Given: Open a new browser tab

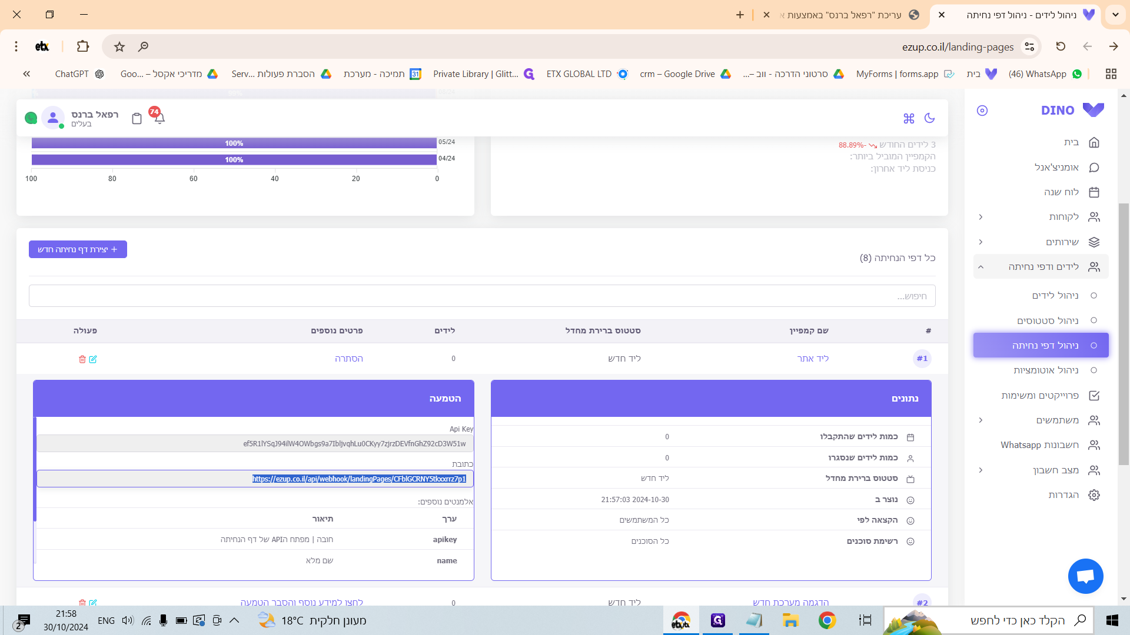Looking at the screenshot, I should tap(740, 15).
